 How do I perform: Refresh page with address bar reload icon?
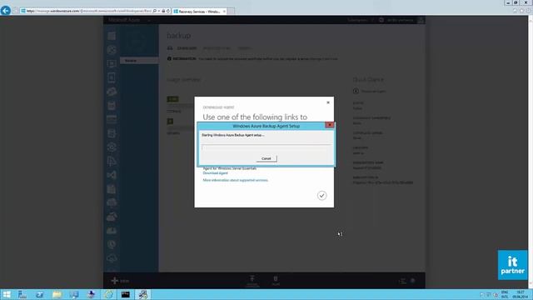(168, 11)
